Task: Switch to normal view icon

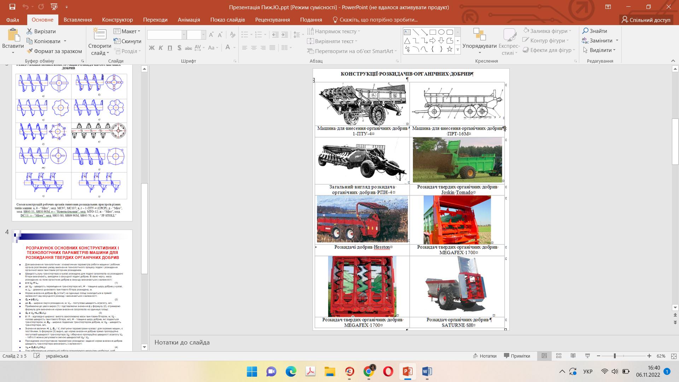Action: 544,356
